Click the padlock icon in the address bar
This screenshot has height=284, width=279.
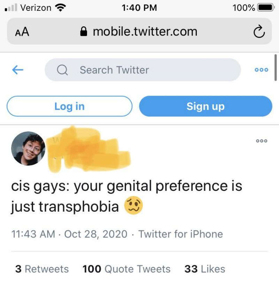tap(84, 32)
